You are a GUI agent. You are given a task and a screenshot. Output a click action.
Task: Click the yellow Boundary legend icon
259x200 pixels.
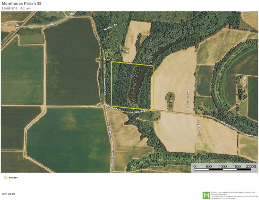(6, 178)
